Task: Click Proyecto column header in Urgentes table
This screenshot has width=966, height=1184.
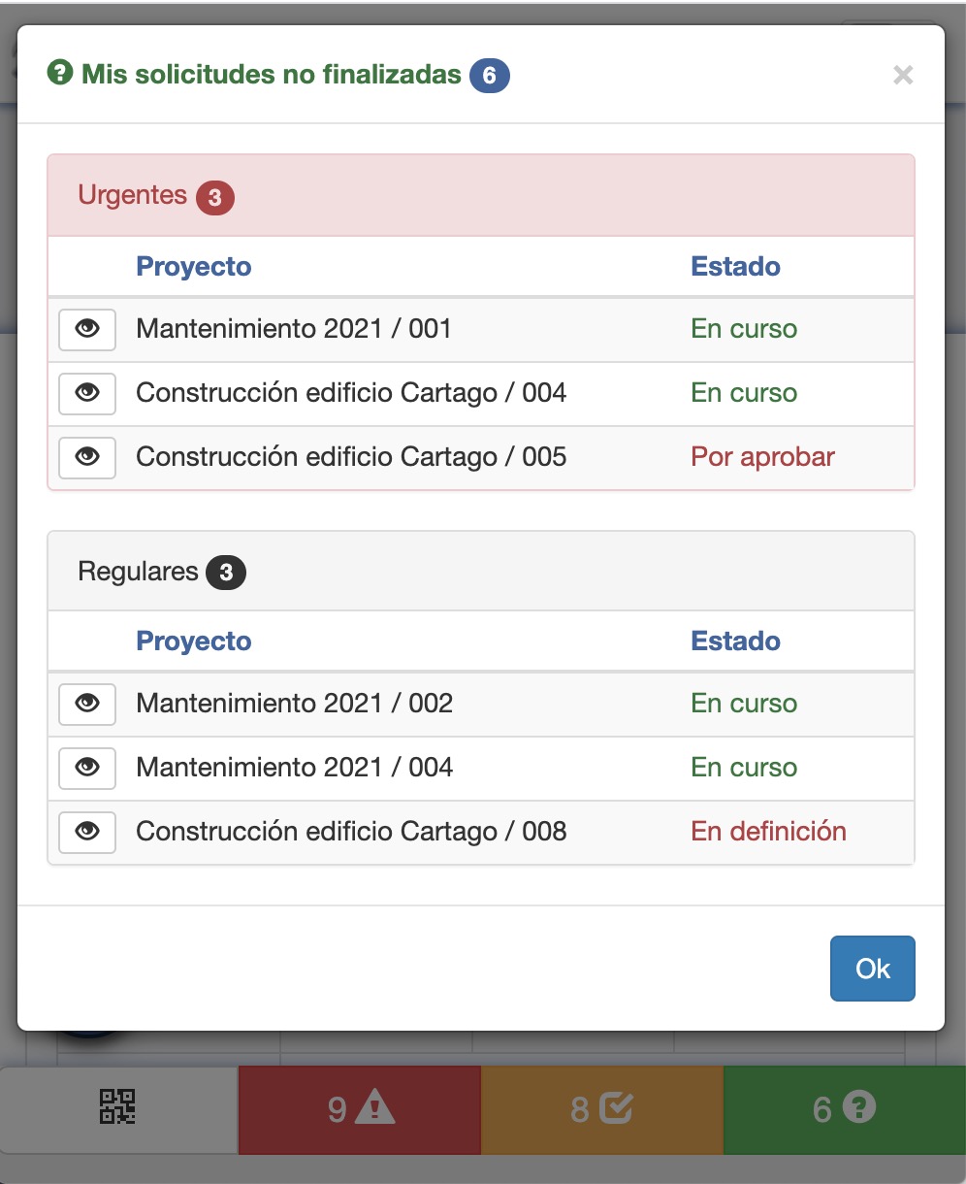Action: tap(193, 267)
